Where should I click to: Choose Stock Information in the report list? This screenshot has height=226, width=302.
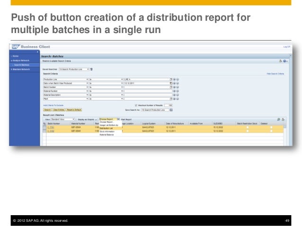pos(107,131)
